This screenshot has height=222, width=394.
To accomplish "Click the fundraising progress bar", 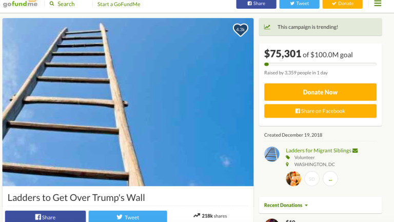I will click(320, 64).
